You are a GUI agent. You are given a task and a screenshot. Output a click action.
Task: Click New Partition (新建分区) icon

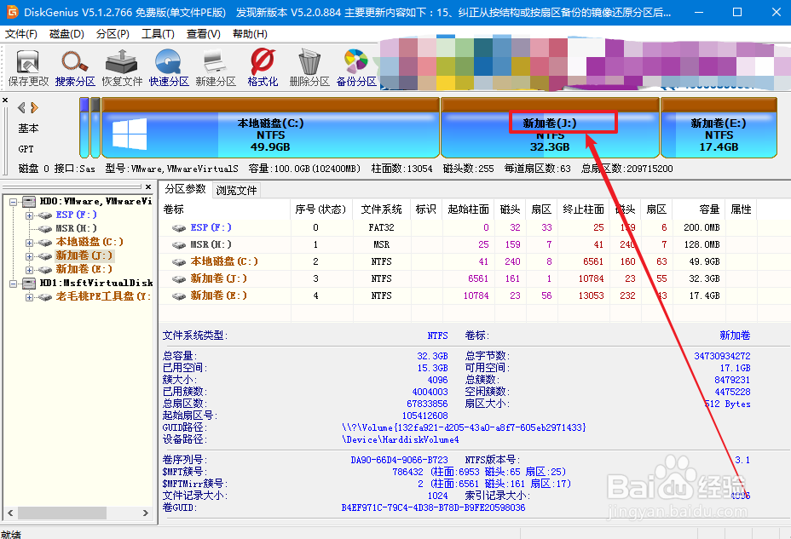click(216, 68)
